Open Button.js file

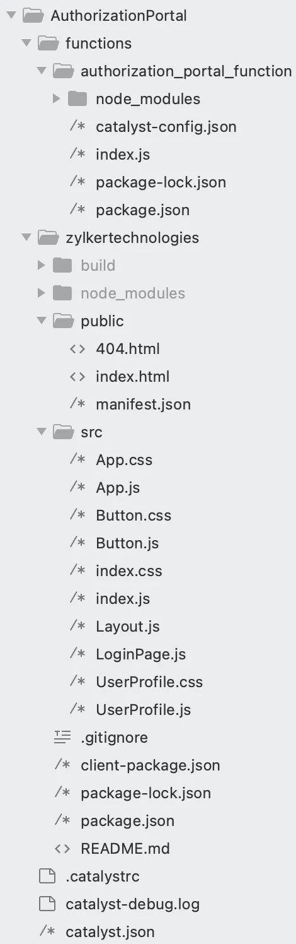[127, 543]
